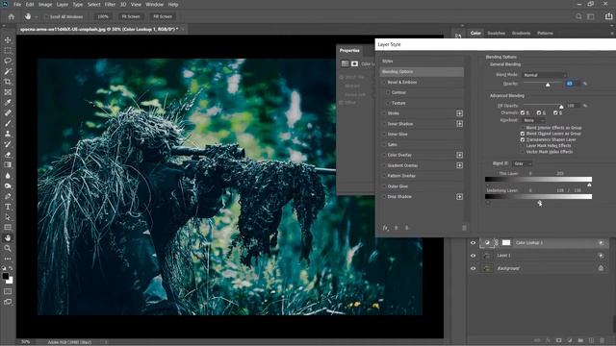Viewport: 616px width, 346px height.
Task: Add another Gradient Overlay with plus button
Action: click(x=459, y=165)
